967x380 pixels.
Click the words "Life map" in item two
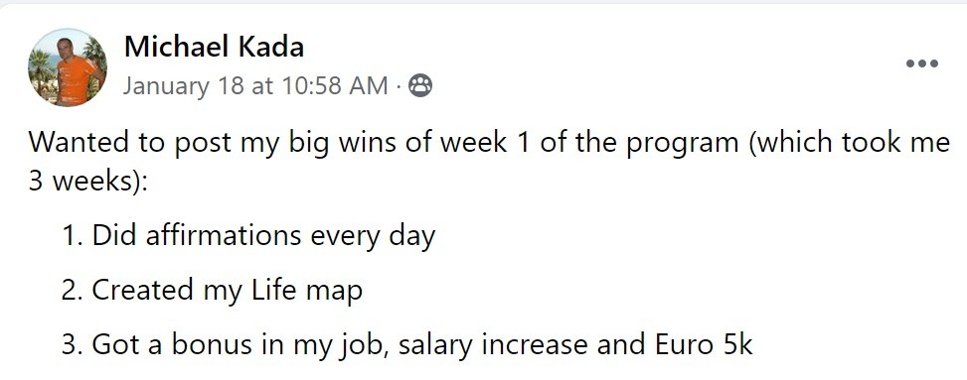(x=306, y=290)
